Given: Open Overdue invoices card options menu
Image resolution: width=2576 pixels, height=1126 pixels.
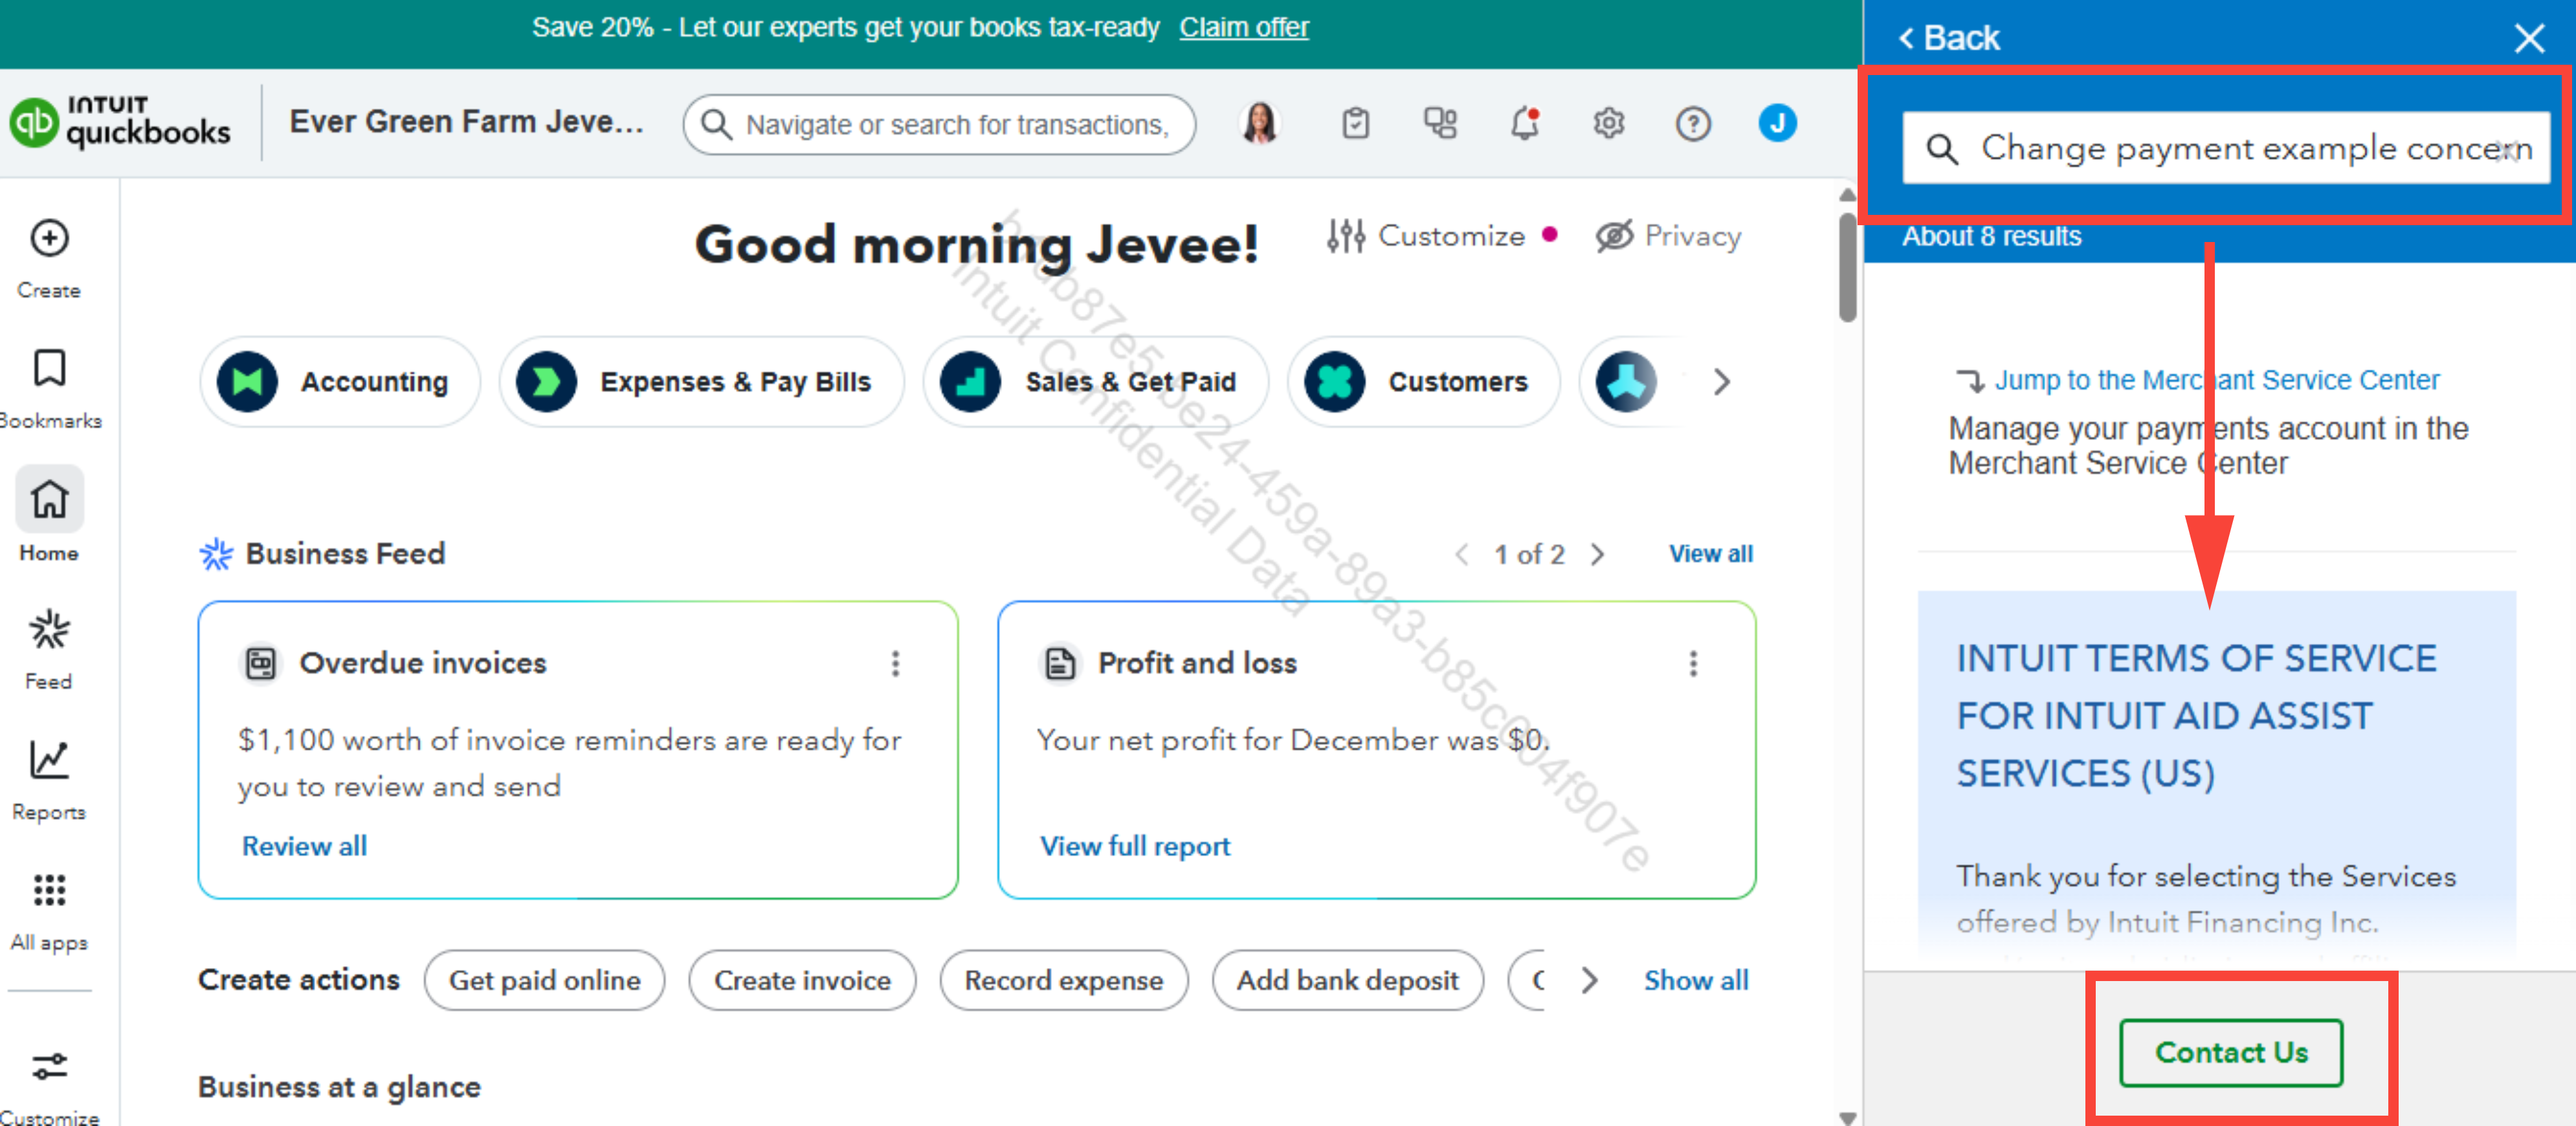Looking at the screenshot, I should pos(895,663).
